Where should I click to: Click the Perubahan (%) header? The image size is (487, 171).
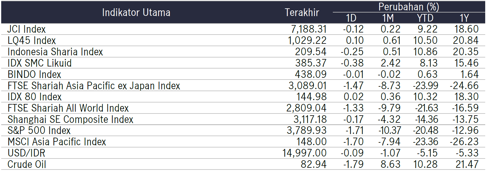408,7
